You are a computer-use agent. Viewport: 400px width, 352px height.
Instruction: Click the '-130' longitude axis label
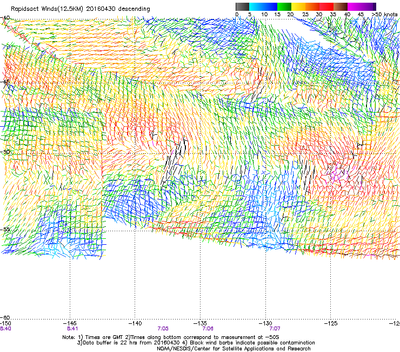(x=265, y=324)
